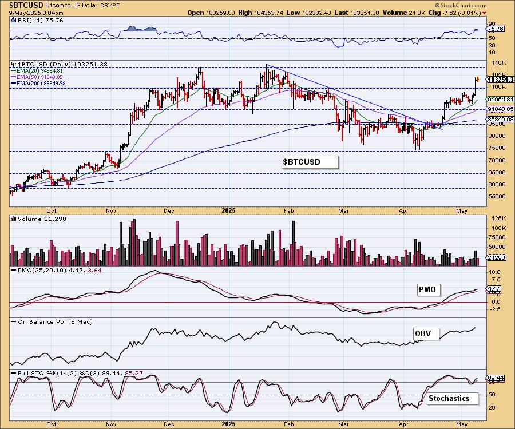
Task: Click the OBV annotation box
Action: [x=426, y=334]
